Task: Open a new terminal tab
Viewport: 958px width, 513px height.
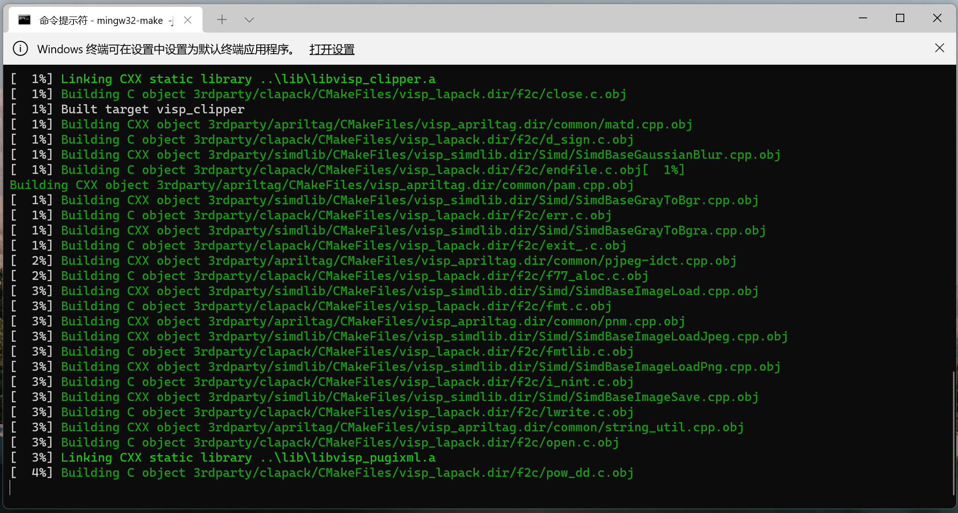Action: [222, 20]
